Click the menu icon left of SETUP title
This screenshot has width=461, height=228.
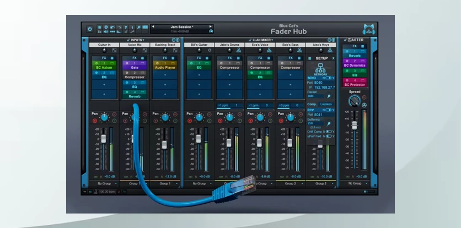click(309, 58)
